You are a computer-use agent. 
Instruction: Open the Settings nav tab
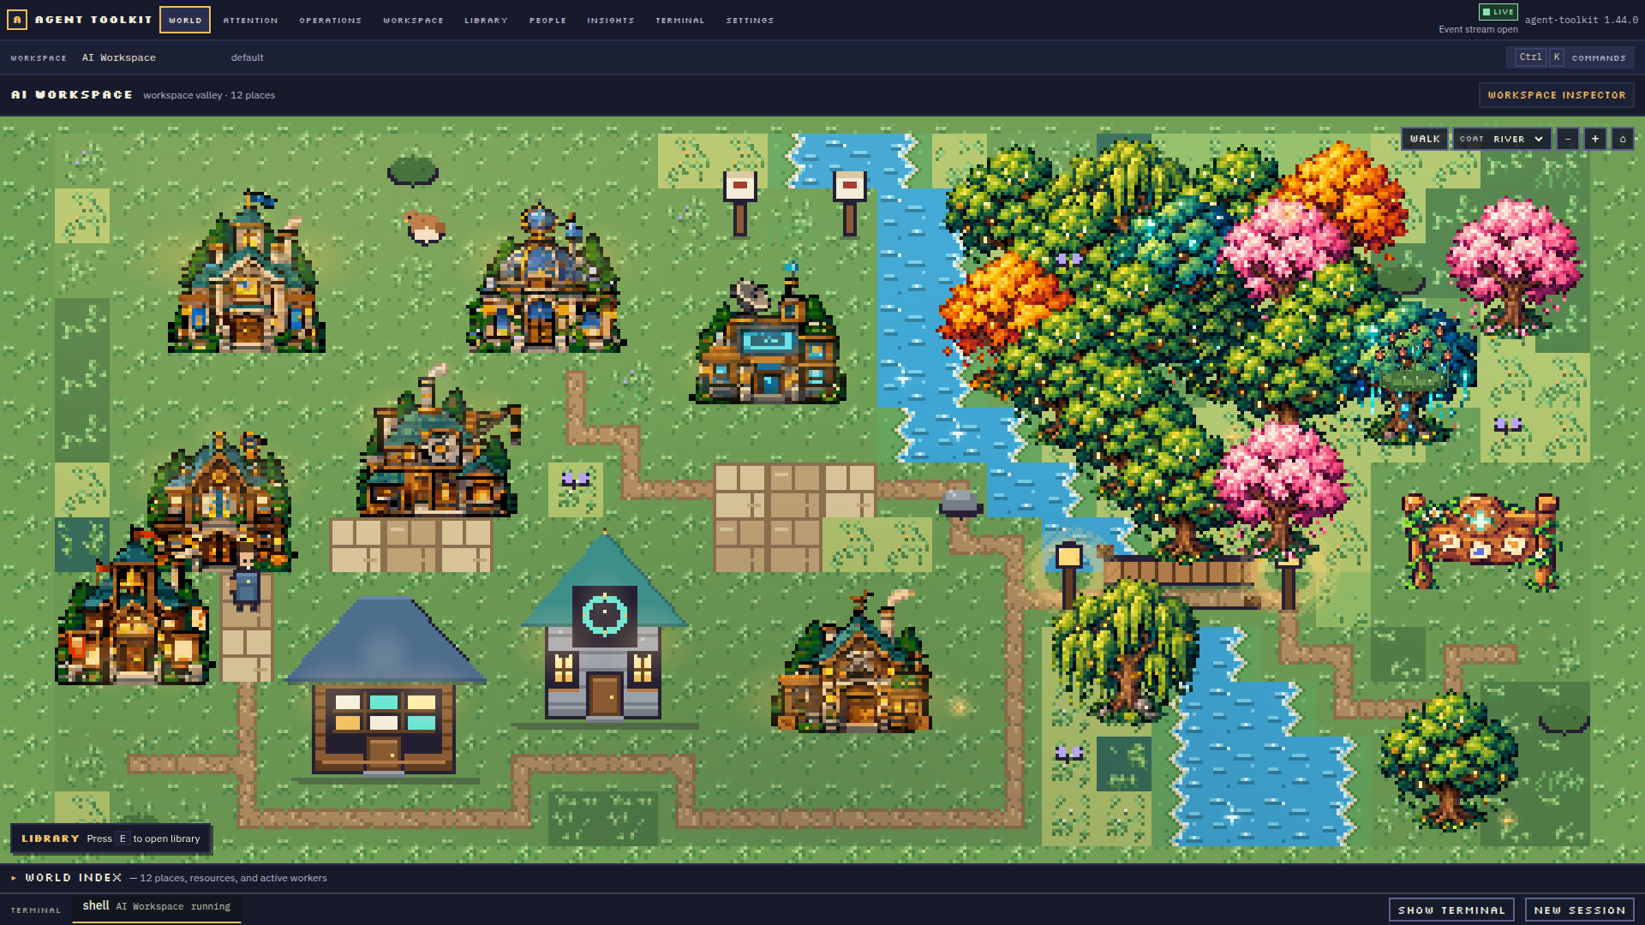[750, 20]
